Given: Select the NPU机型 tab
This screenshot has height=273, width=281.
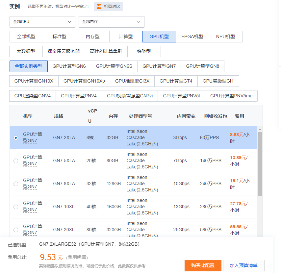Looking at the screenshot, I should (x=226, y=37).
